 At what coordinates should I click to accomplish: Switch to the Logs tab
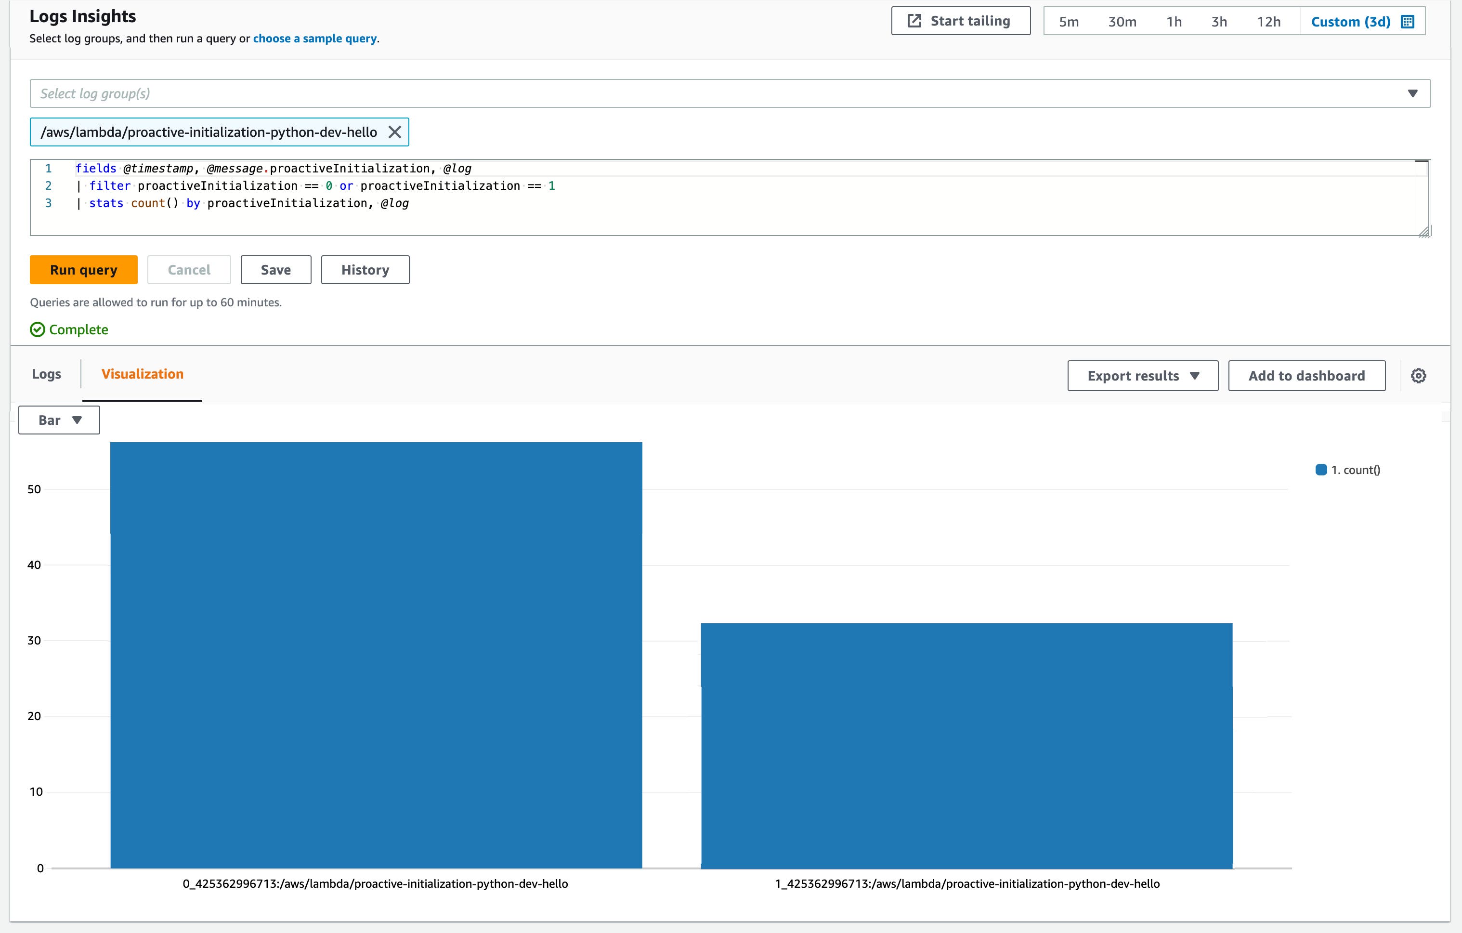point(46,374)
